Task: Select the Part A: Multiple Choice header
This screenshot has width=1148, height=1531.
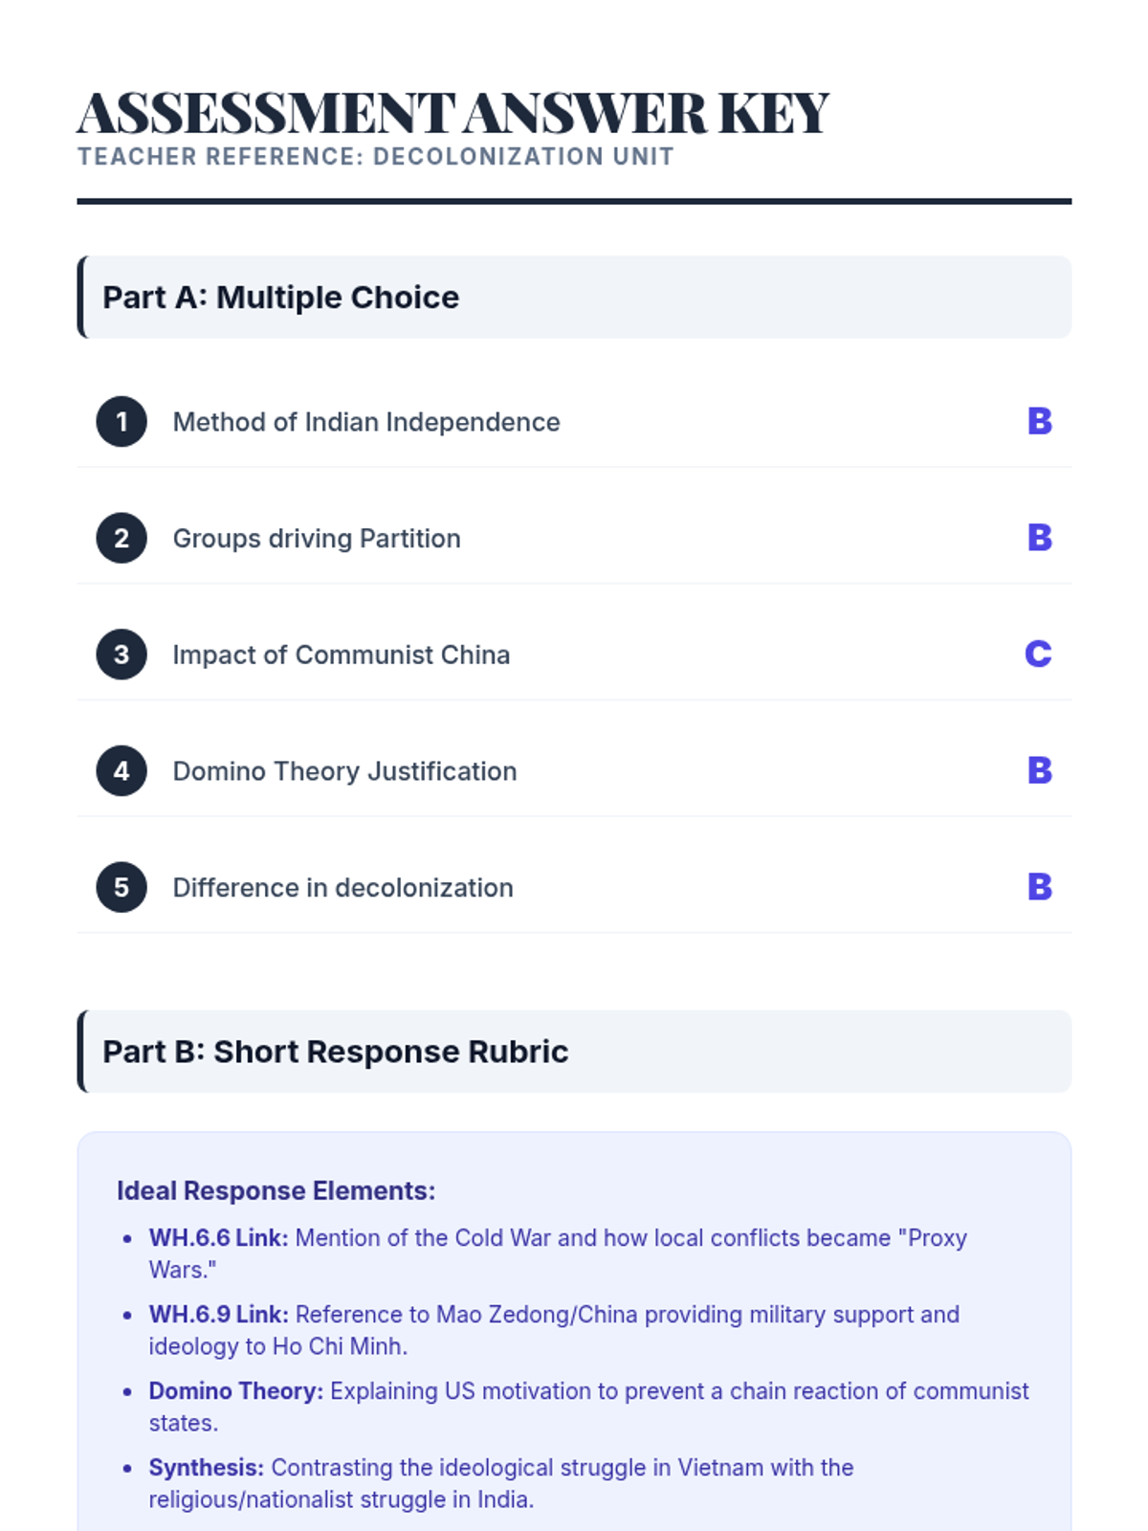Action: 280,298
